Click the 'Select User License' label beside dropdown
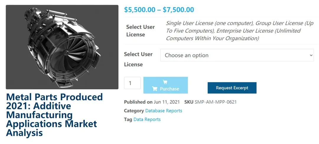Screen dimensions: 319x144 138,59
